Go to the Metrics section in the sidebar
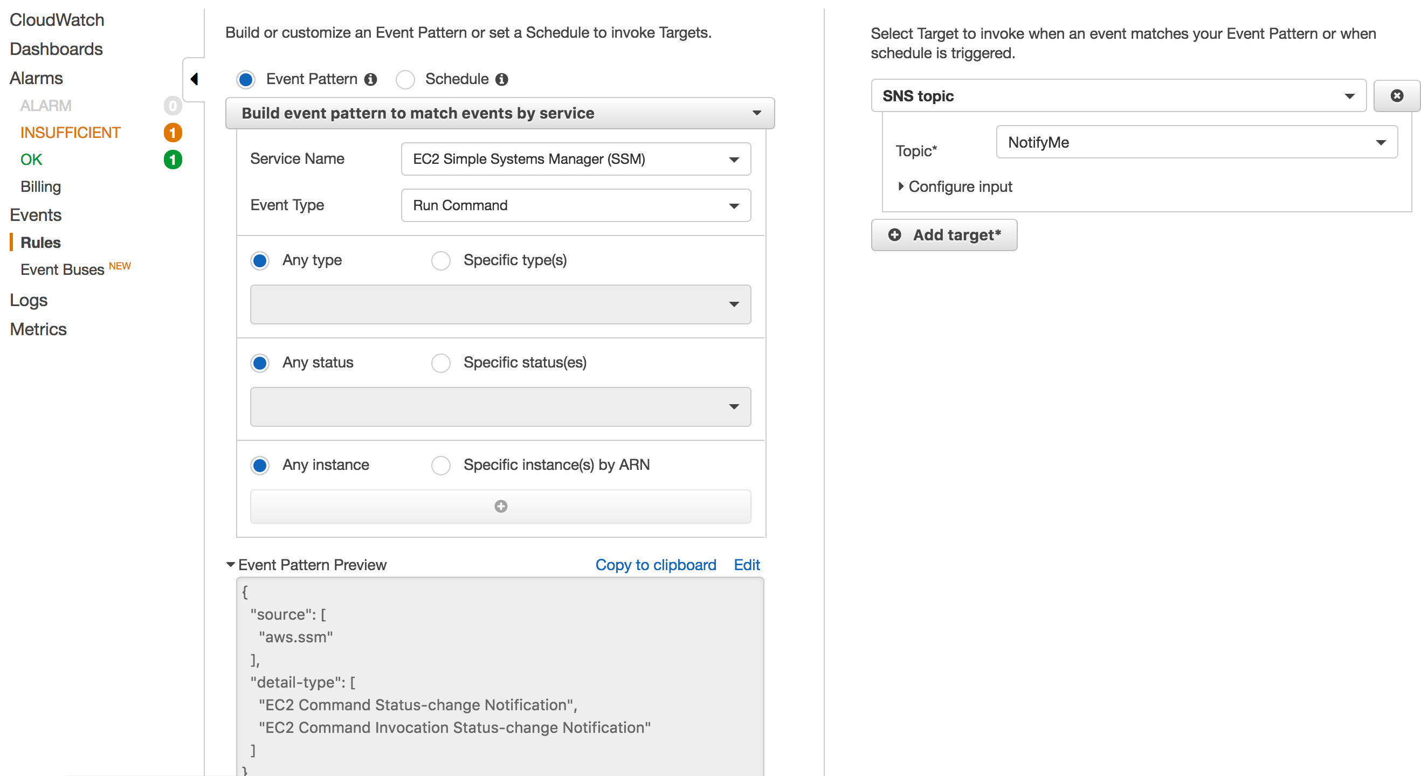 point(38,329)
